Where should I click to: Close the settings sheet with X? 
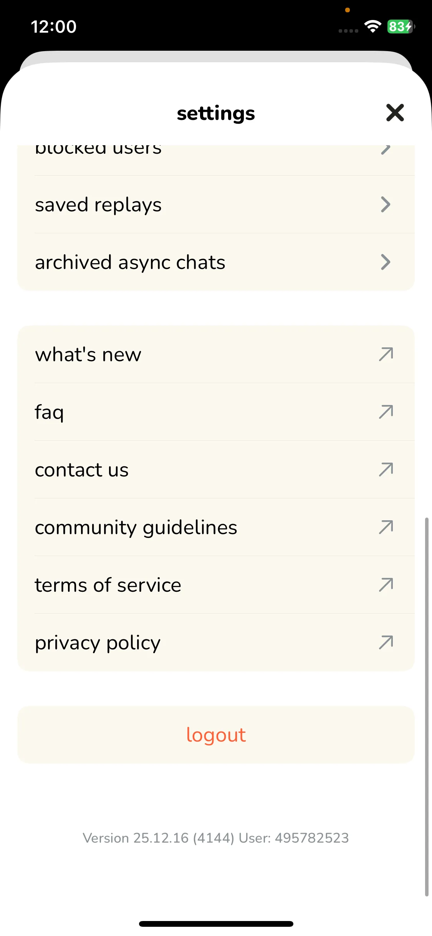tap(395, 113)
